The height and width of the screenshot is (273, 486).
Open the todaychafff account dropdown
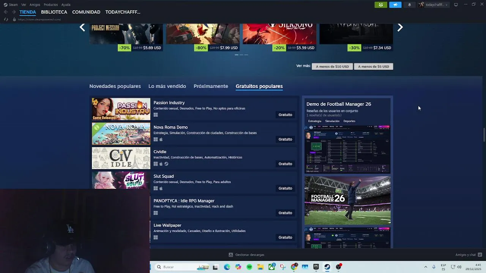pyautogui.click(x=434, y=5)
